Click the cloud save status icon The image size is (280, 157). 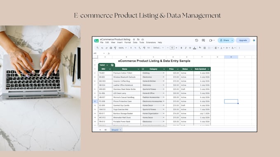point(142,39)
